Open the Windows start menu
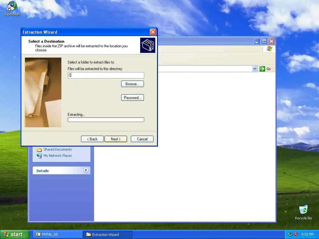Viewport: 319px width, 239px height. pyautogui.click(x=15, y=234)
